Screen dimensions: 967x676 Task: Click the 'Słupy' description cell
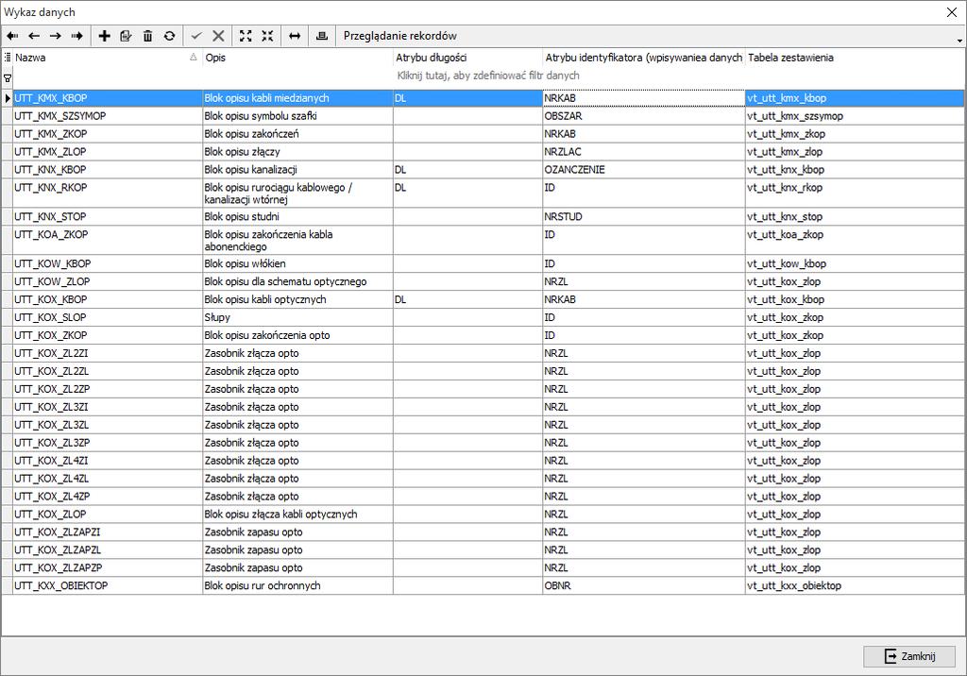(297, 317)
